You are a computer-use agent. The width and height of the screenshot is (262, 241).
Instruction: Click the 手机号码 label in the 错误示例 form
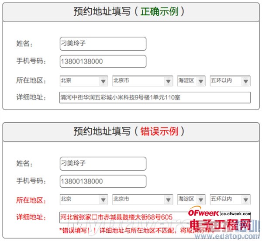tap(31, 181)
